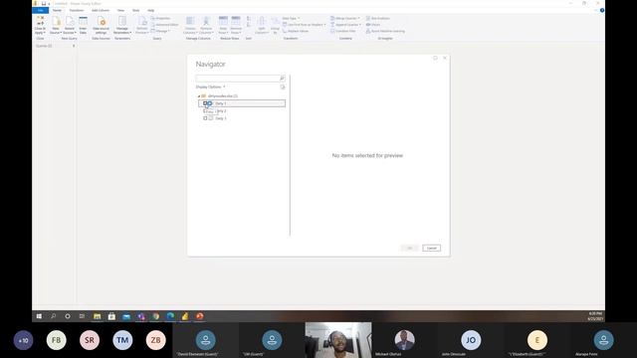The height and width of the screenshot is (358, 637).
Task: Click the Vision icon in AI Insights
Action: coord(367,25)
